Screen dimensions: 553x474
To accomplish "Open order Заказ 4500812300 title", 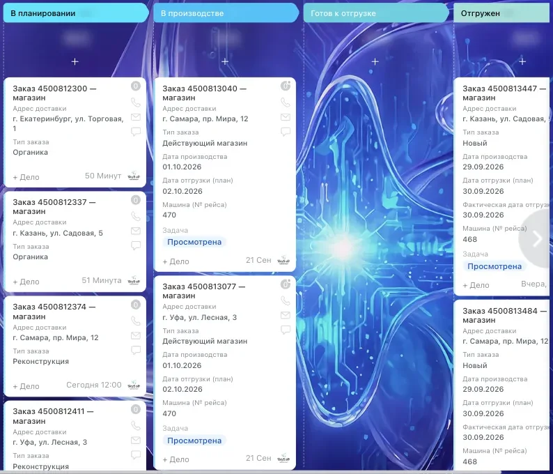I will pyautogui.click(x=54, y=93).
